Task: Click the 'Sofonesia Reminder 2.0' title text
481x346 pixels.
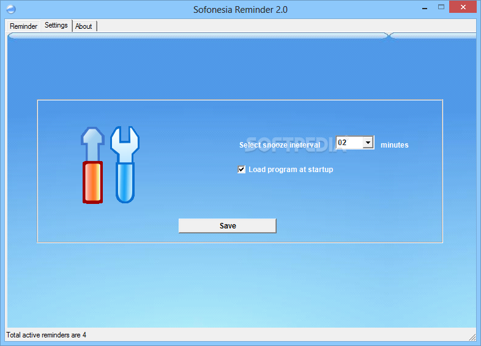Action: click(x=240, y=10)
